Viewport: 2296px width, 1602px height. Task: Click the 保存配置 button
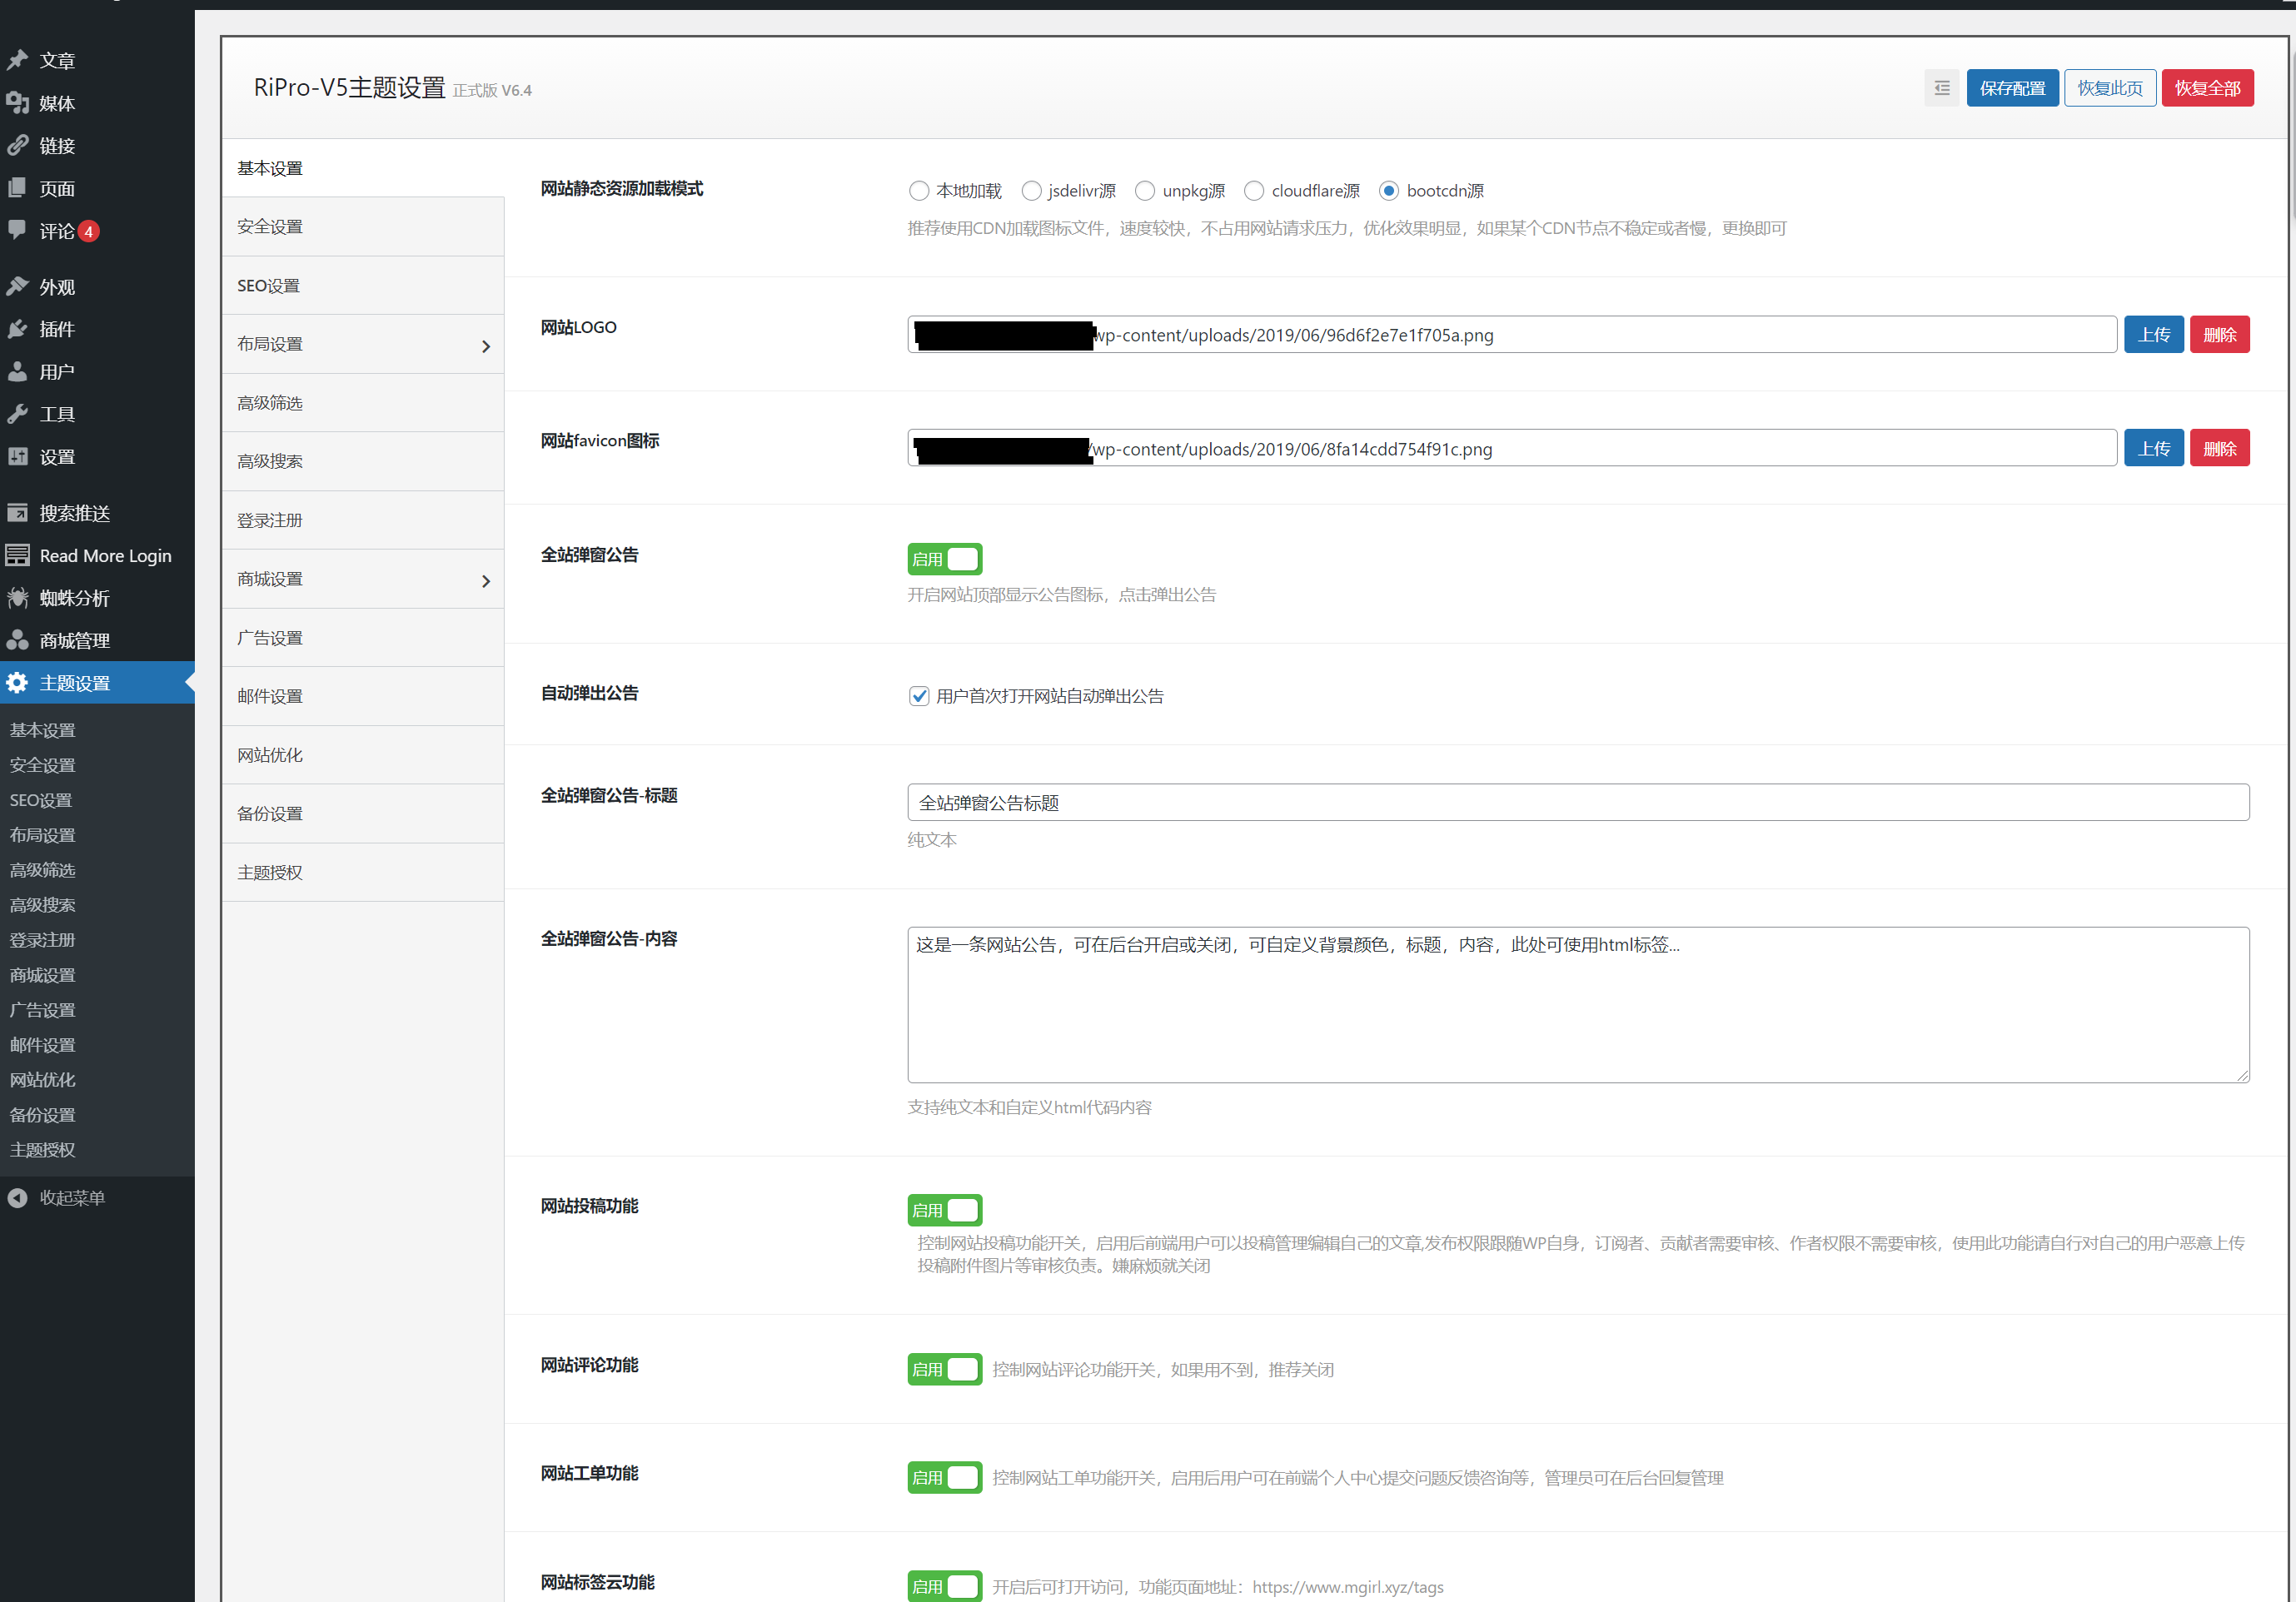(x=2011, y=88)
